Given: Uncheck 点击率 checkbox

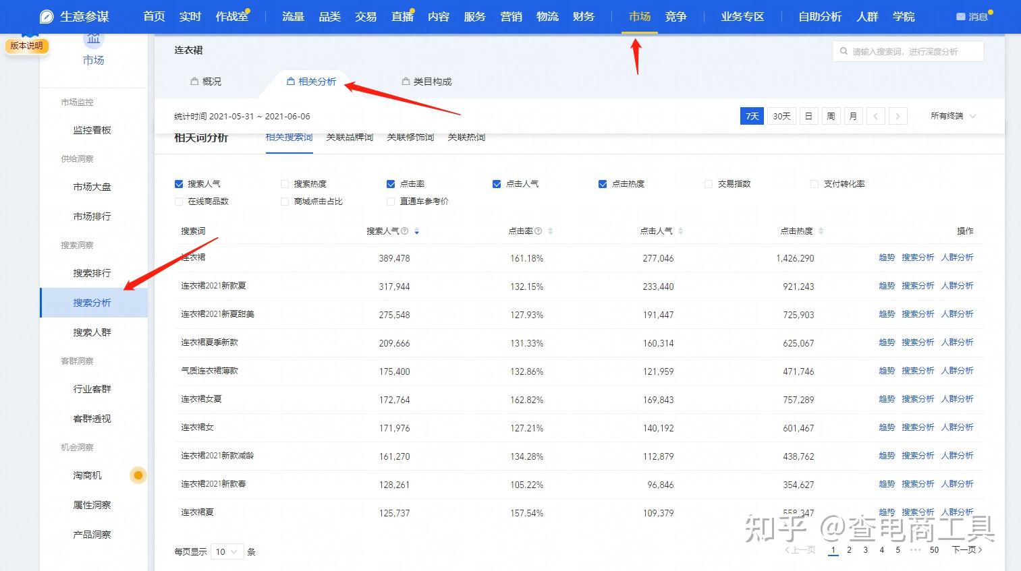Looking at the screenshot, I should pyautogui.click(x=391, y=183).
